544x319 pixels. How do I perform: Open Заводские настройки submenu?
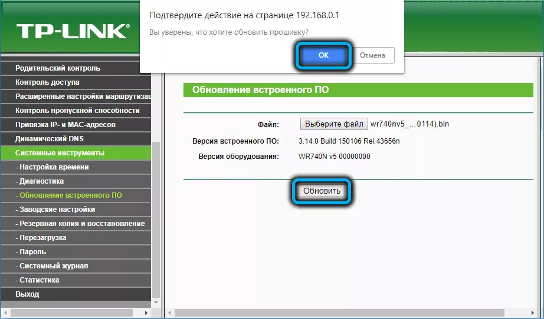coord(76,210)
